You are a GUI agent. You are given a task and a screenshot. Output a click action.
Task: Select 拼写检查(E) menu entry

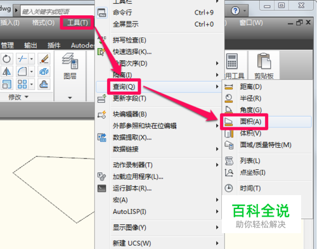click(x=160, y=40)
